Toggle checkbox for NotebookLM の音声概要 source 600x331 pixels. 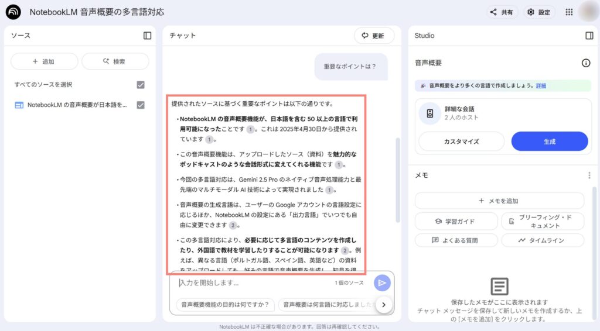[x=141, y=105]
